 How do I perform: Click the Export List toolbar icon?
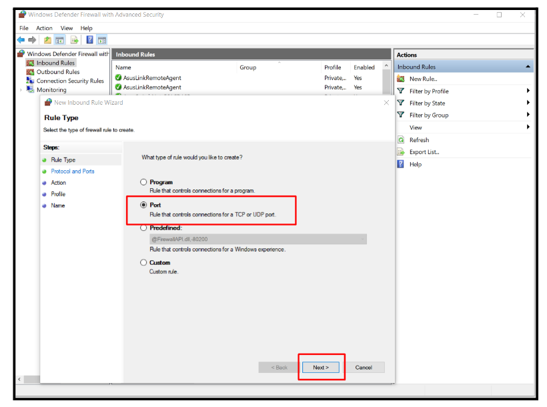[74, 40]
